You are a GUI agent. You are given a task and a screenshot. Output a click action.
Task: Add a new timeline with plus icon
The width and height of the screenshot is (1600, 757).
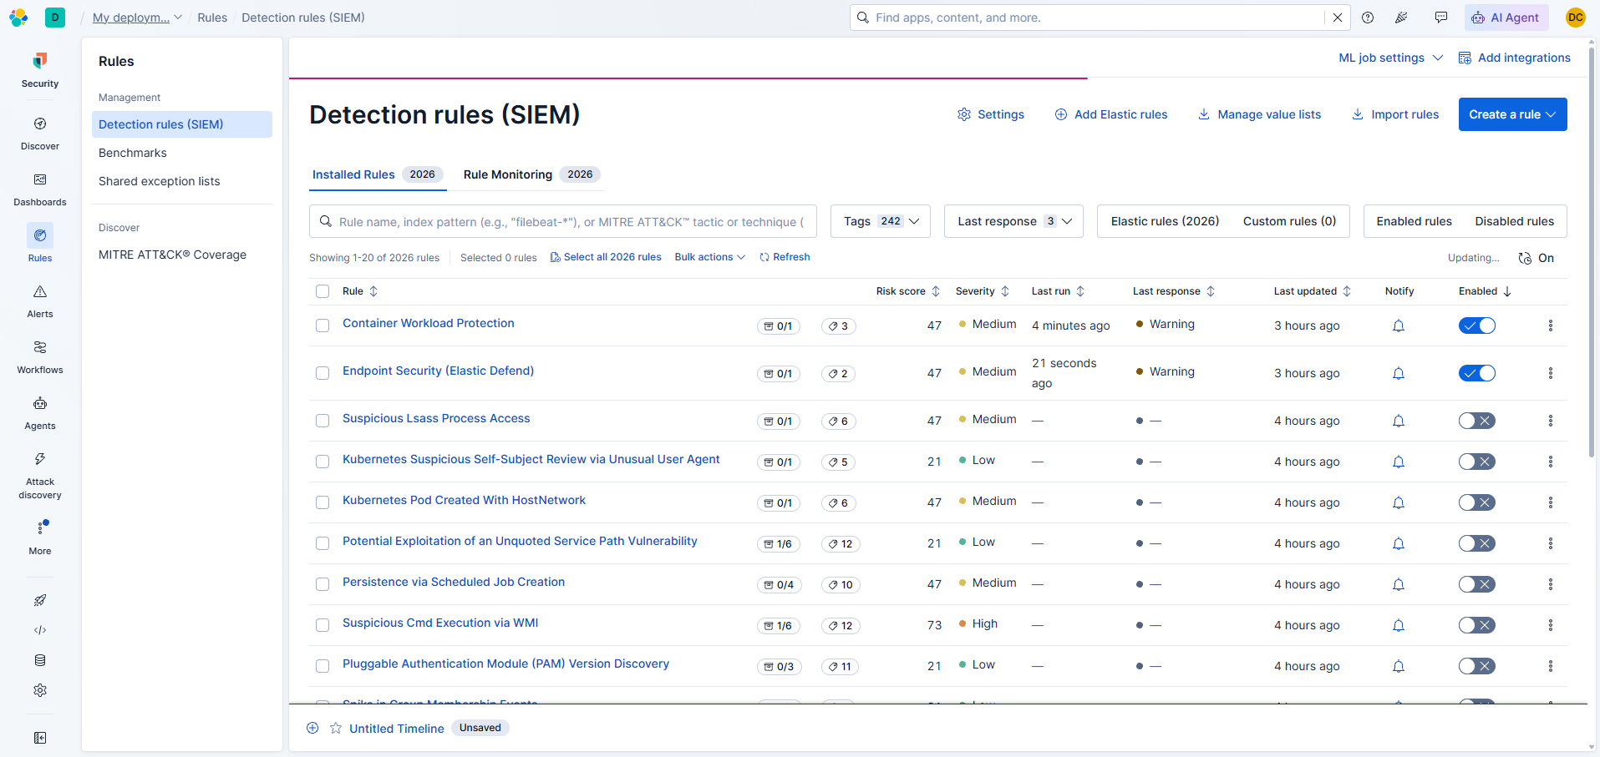(x=312, y=728)
